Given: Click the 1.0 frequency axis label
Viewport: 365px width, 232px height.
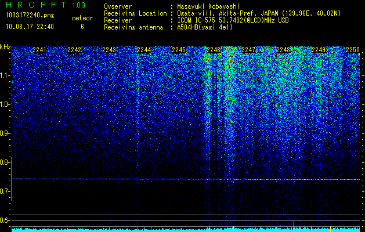Looking at the screenshot, I should pyautogui.click(x=5, y=104).
